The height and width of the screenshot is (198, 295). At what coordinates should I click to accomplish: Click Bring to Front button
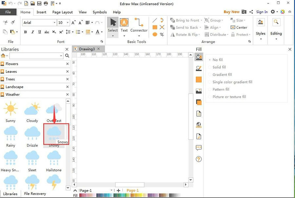pyautogui.click(x=185, y=20)
